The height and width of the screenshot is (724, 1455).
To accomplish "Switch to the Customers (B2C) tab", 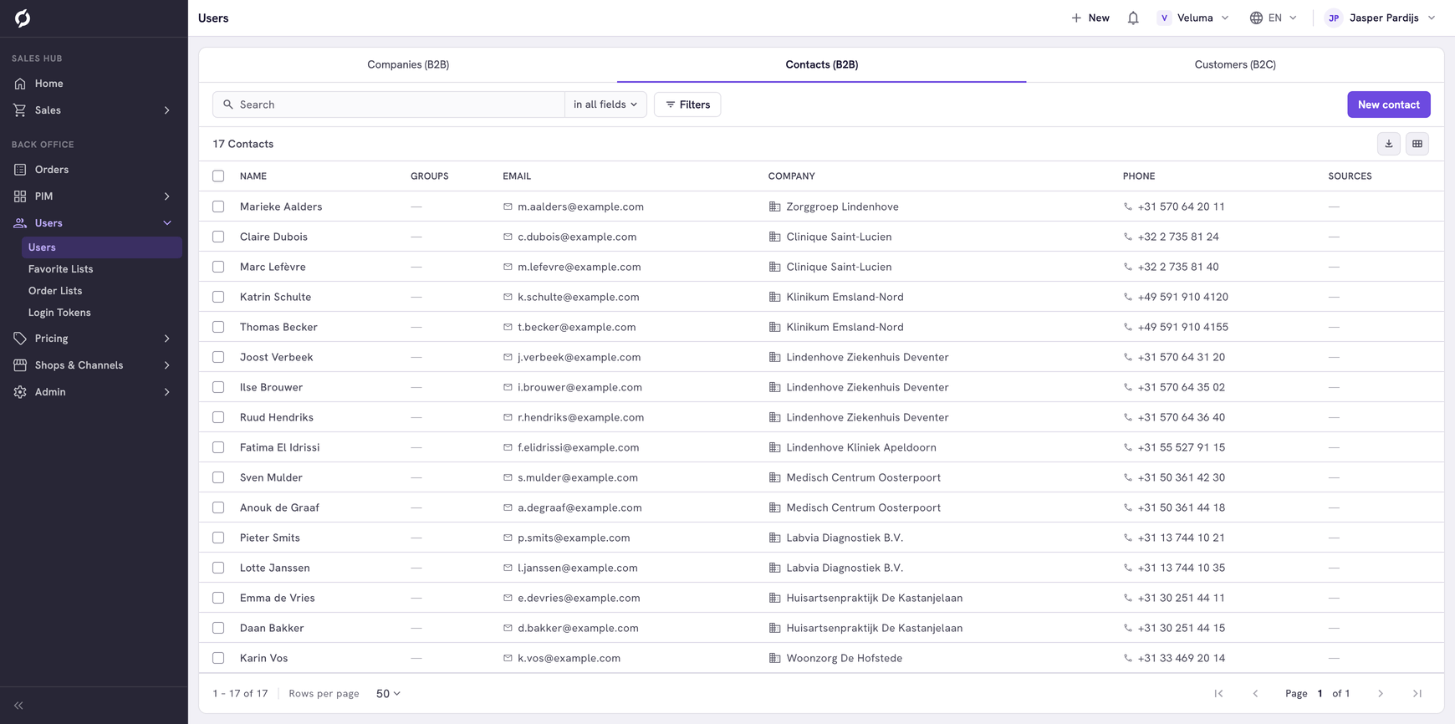I will (1235, 64).
